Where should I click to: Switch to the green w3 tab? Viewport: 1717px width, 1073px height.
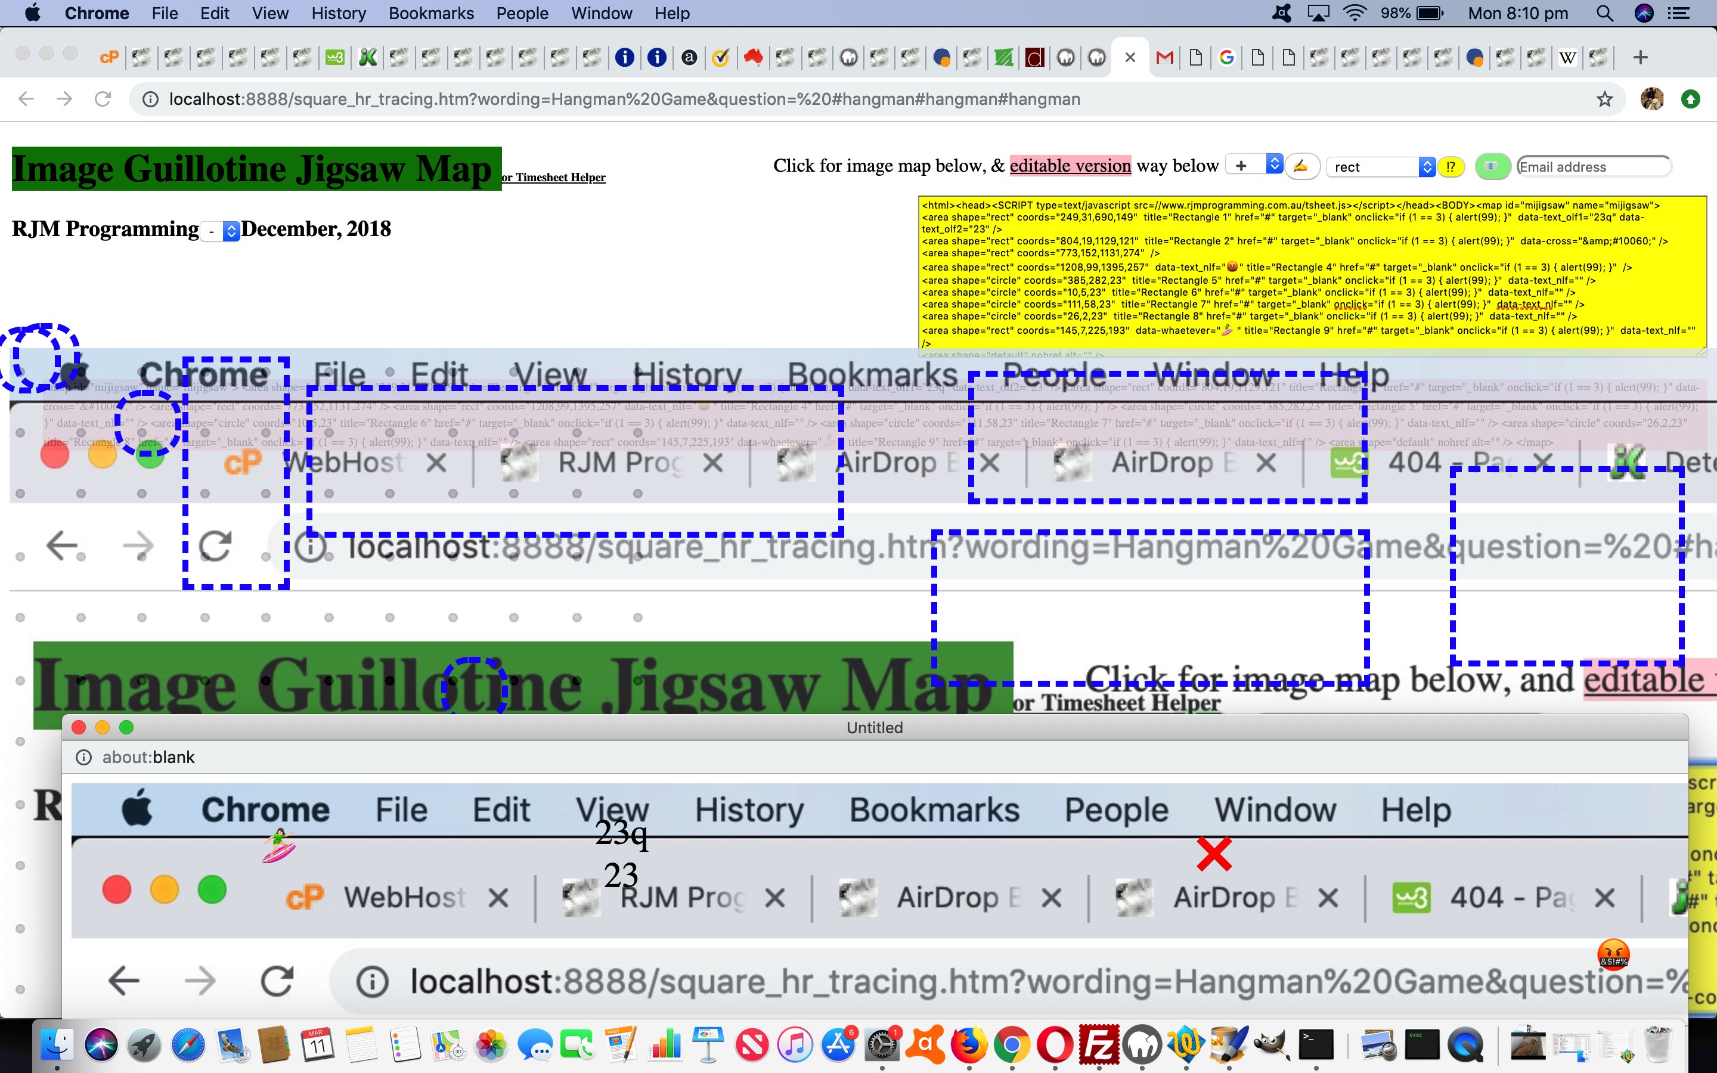pyautogui.click(x=335, y=57)
